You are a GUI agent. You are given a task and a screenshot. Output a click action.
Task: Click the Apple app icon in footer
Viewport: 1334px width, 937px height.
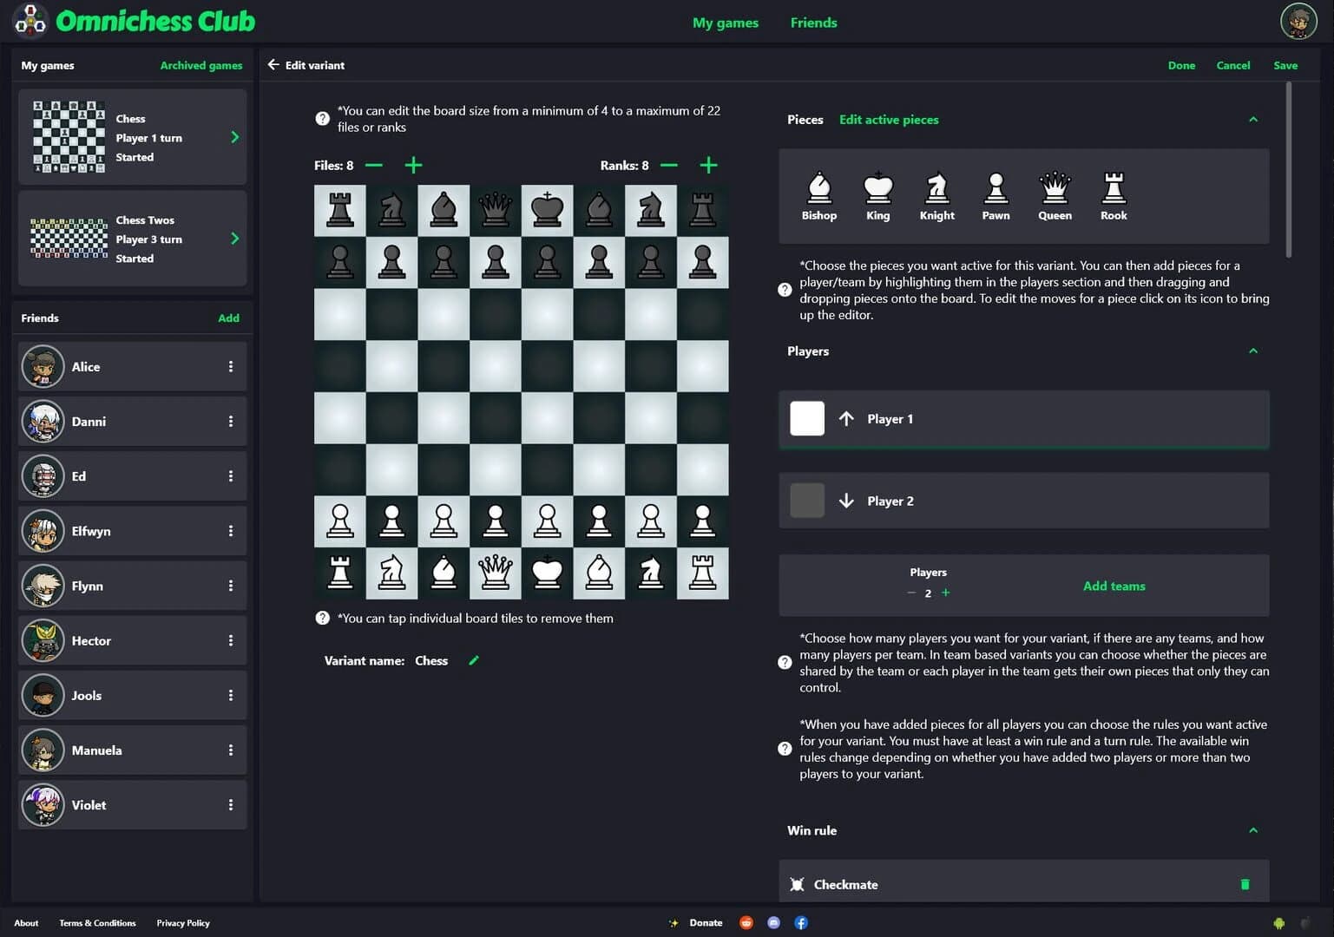[1304, 922]
